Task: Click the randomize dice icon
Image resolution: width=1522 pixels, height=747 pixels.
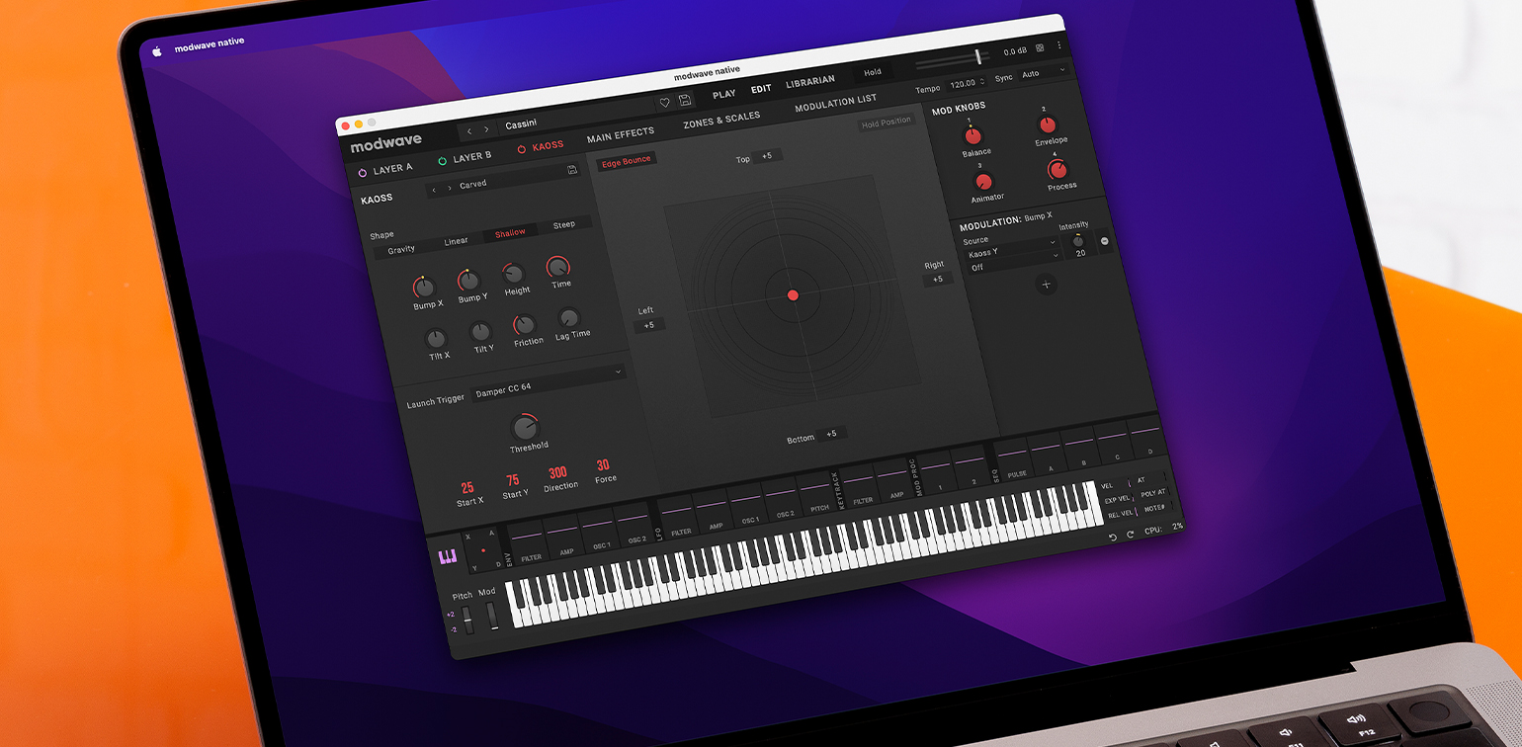Action: [x=1040, y=47]
